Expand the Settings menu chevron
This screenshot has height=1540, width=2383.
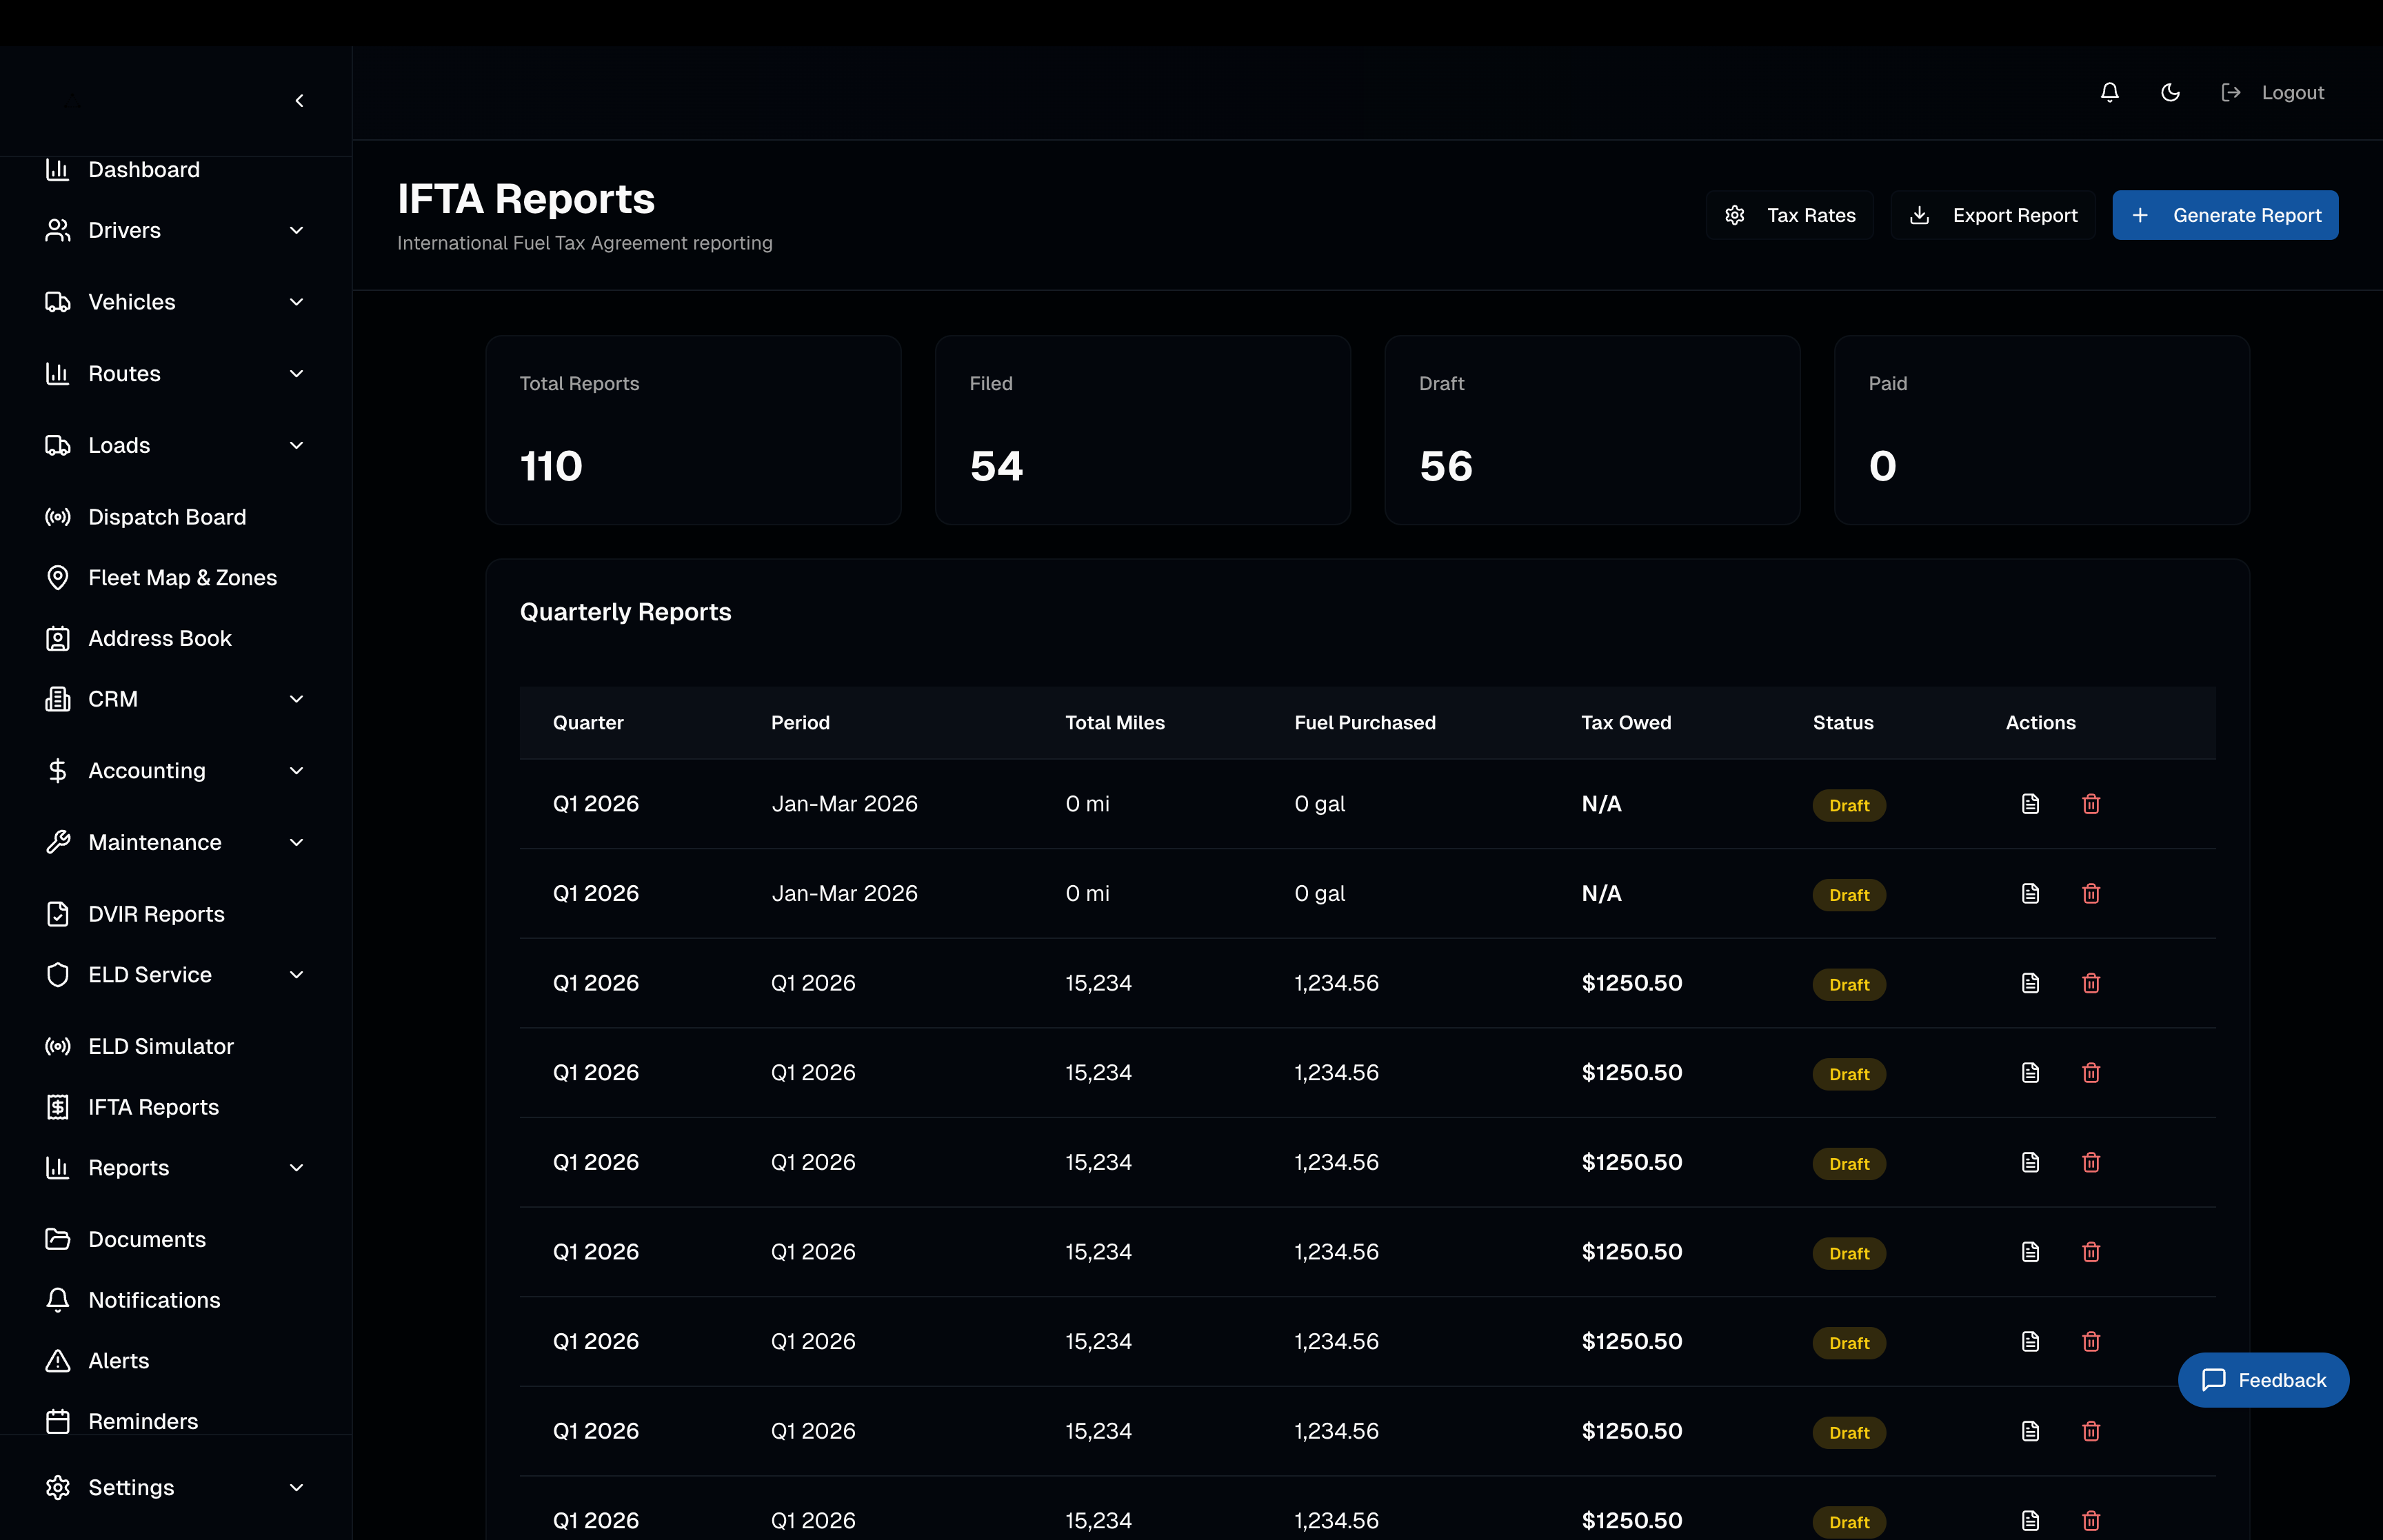(x=296, y=1487)
